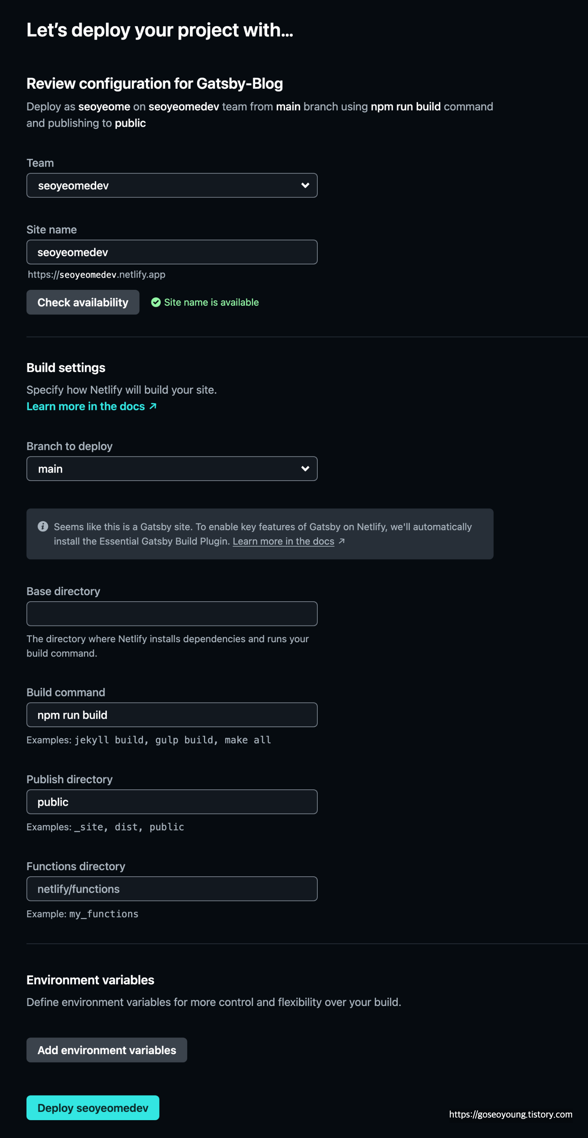Click the Functions directory input field
Screen dimensions: 588x1138
pos(172,889)
